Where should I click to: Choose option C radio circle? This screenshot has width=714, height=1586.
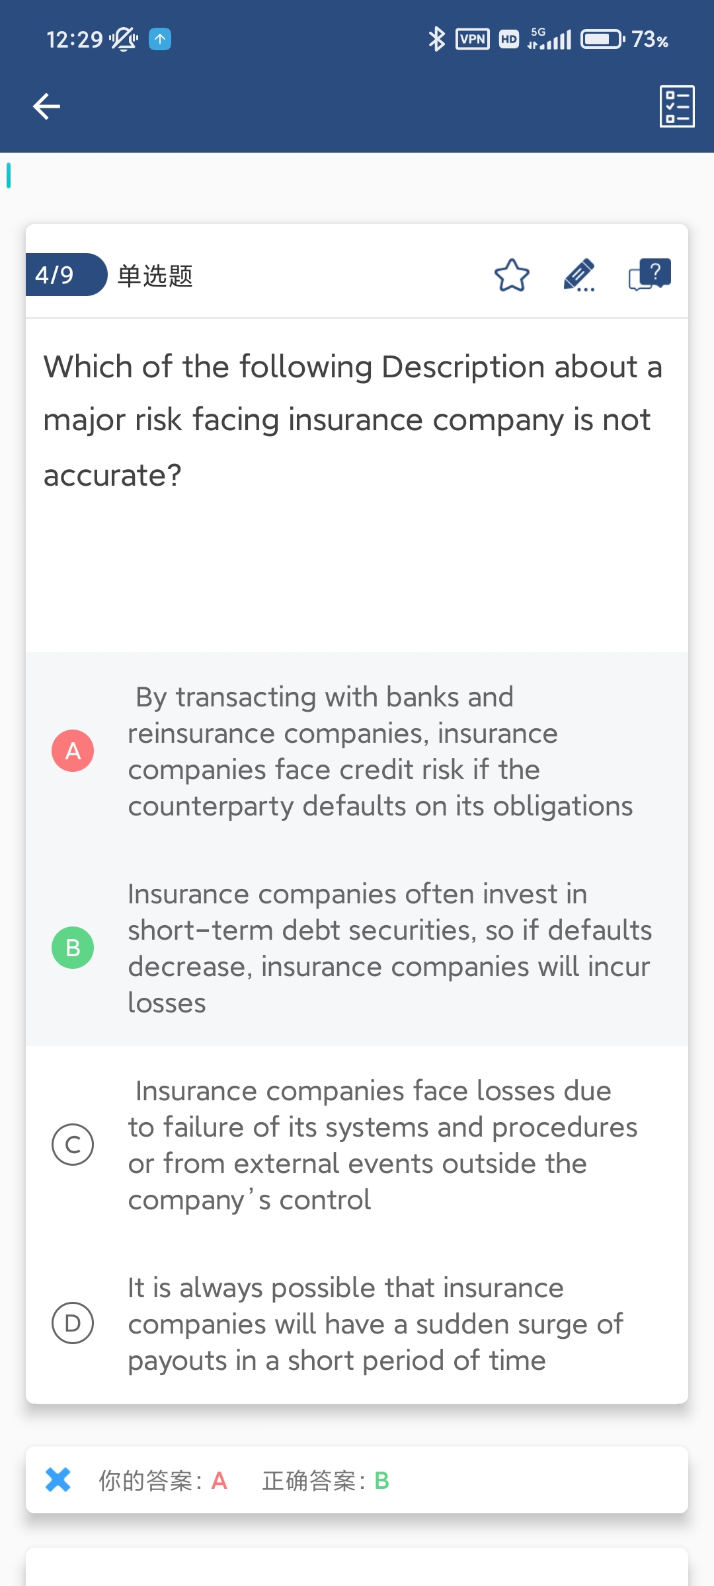coord(73,1145)
